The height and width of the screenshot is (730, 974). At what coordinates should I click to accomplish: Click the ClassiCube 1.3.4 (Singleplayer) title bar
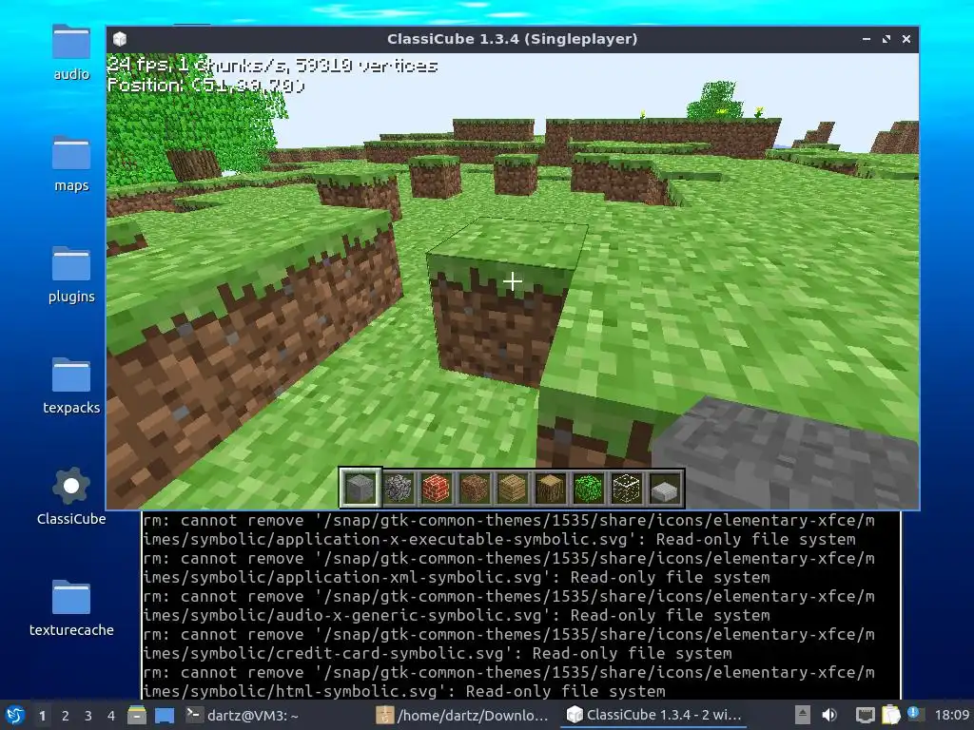pos(512,39)
